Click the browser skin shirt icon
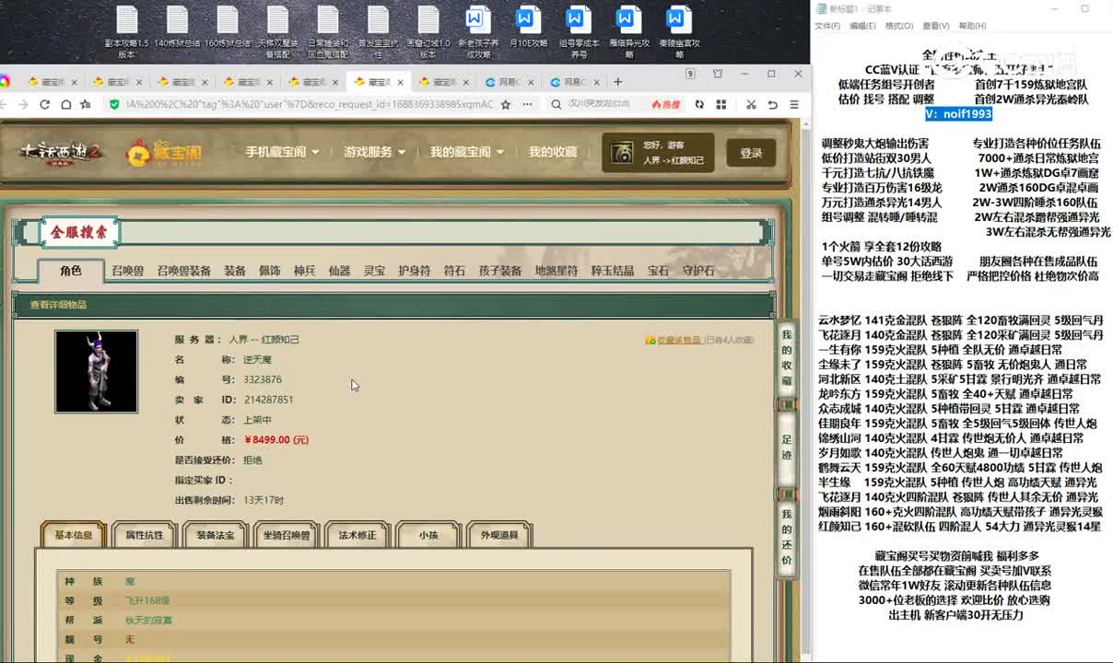 tap(716, 74)
